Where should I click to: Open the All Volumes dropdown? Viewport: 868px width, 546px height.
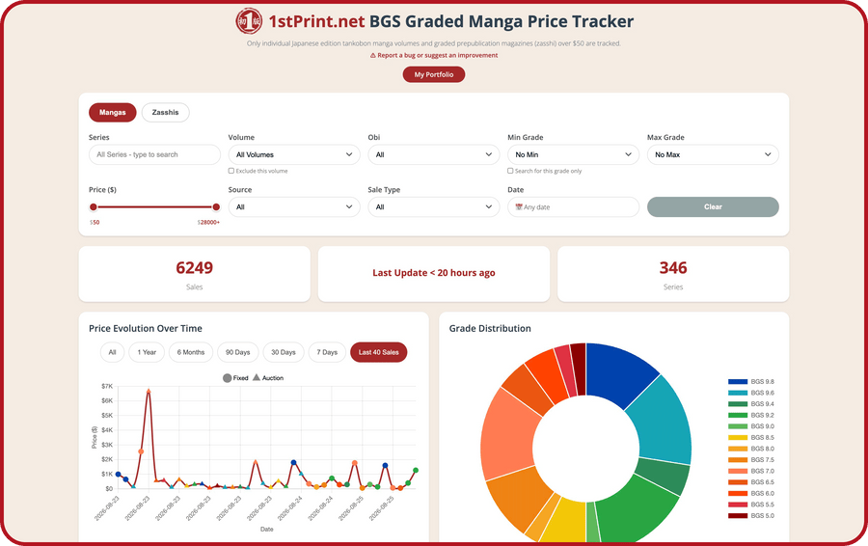point(294,154)
